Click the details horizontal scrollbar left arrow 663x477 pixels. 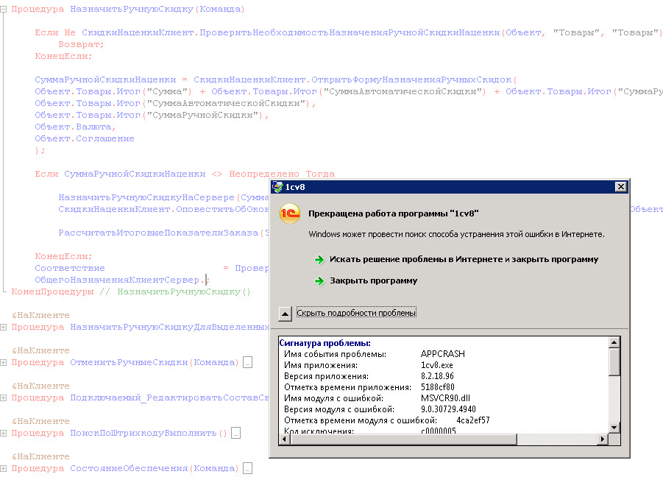pos(284,439)
